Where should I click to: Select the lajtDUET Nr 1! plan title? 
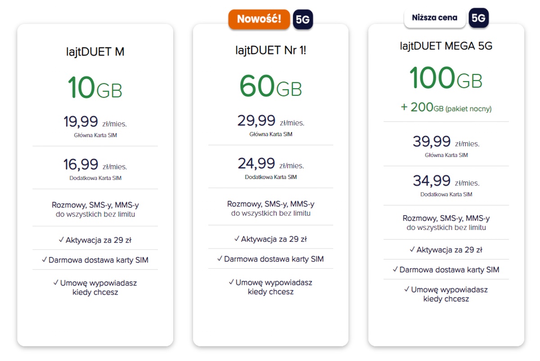(270, 50)
